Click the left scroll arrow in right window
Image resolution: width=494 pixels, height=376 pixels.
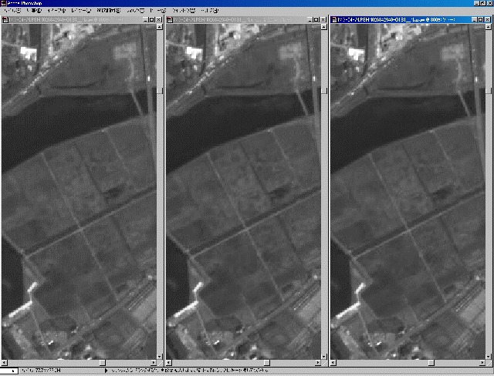pyautogui.click(x=333, y=363)
